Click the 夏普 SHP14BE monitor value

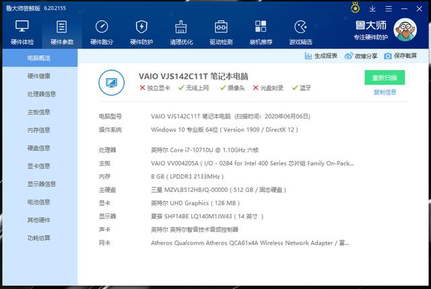click(x=207, y=216)
